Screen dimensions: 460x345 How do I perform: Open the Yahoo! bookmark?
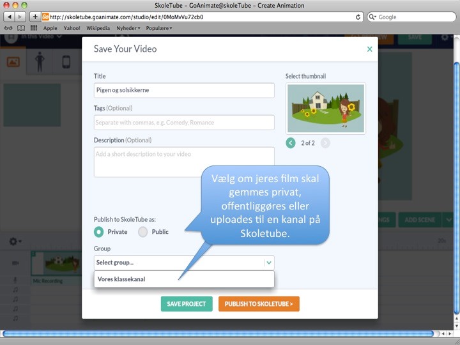tap(72, 28)
